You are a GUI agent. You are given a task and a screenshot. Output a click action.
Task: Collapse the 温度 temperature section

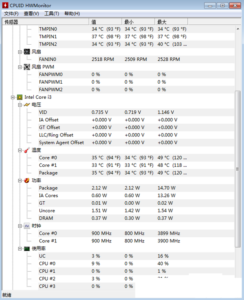click(x=20, y=150)
